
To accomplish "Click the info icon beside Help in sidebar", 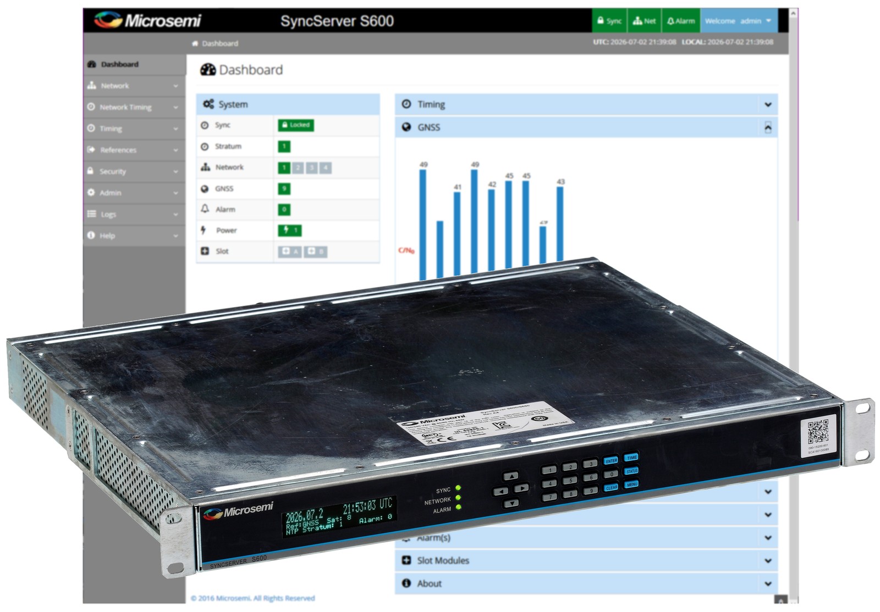I will pos(91,235).
